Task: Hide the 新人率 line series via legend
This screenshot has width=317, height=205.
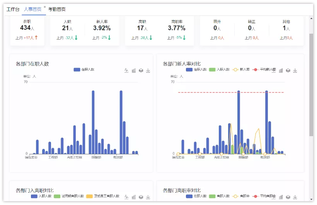Action: [241, 69]
